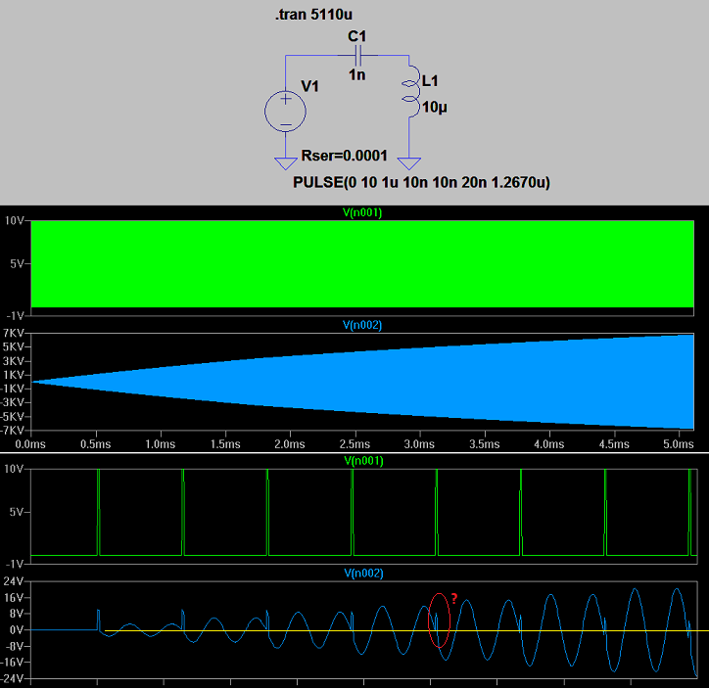The height and width of the screenshot is (689, 709).
Task: Click the 2.5ms time axis label
Action: pyautogui.click(x=354, y=444)
